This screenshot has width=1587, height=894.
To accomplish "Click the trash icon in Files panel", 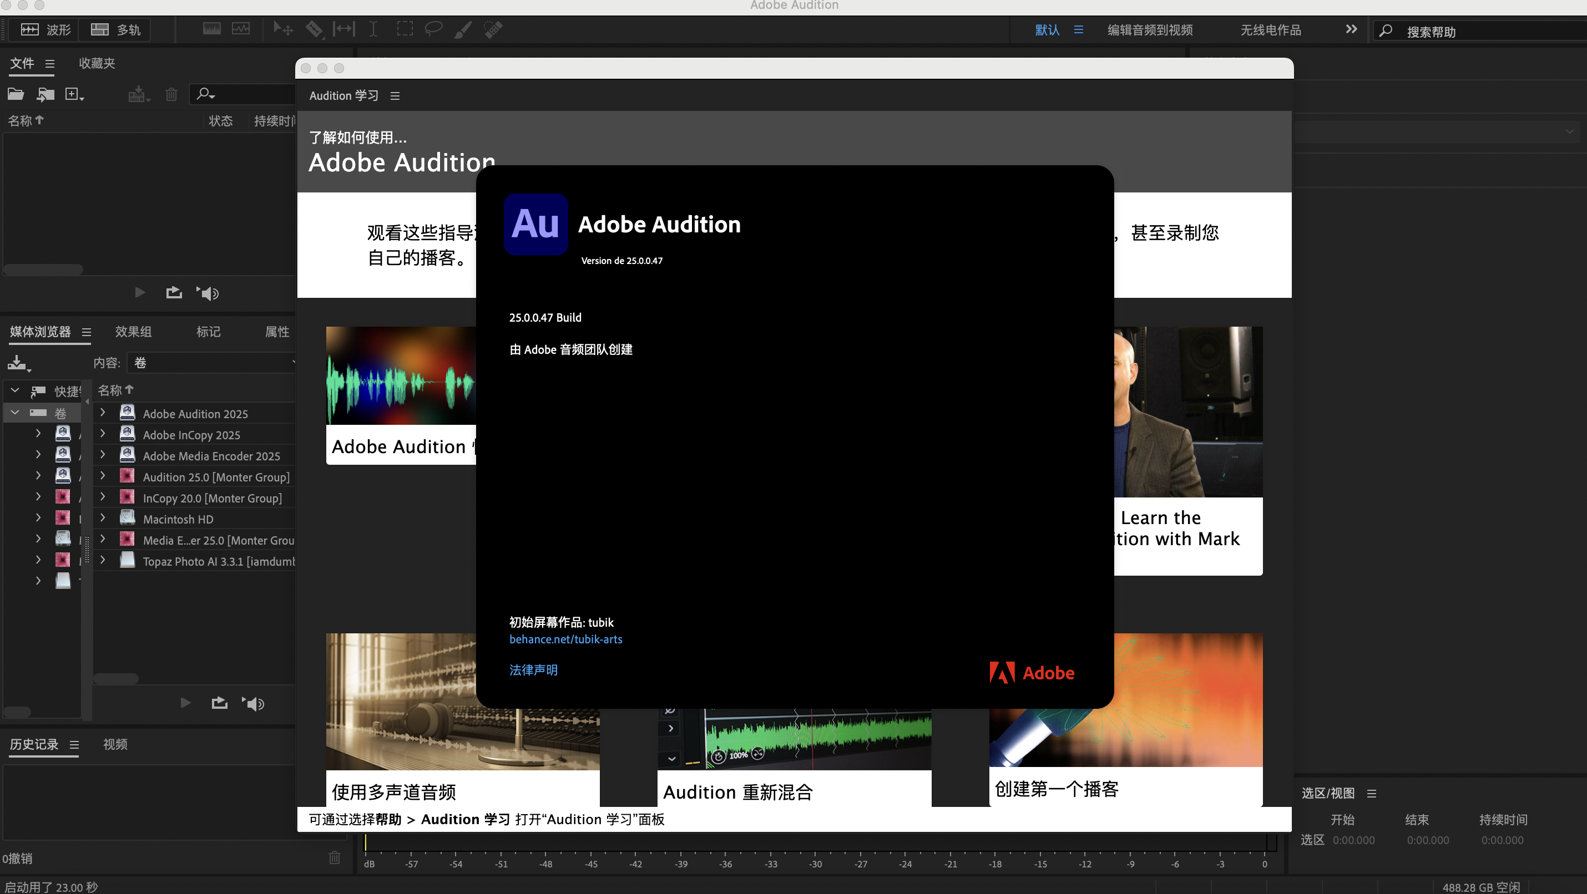I will pos(171,94).
